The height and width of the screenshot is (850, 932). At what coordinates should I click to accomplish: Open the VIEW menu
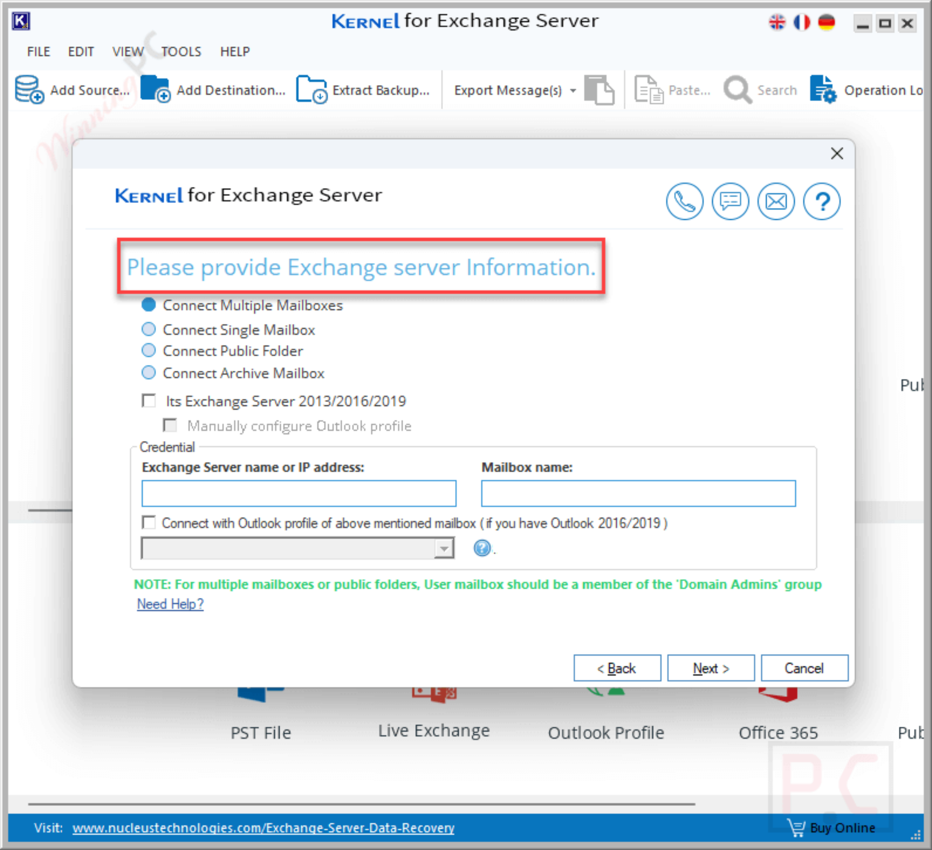(128, 51)
